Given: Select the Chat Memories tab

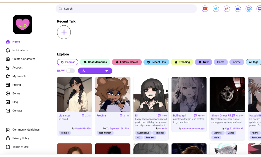Looking at the screenshot, I should click(x=95, y=62).
